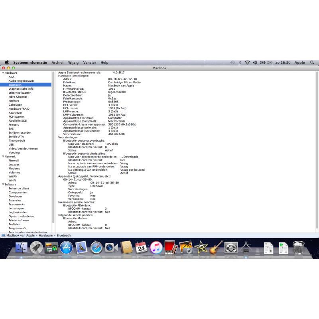Collapse the Hardware section triangle
Screen dimensions: 319x319
(x=3, y=73)
